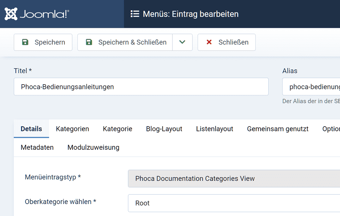This screenshot has width=340, height=216.
Task: Click the Alias input field
Action: (311, 87)
